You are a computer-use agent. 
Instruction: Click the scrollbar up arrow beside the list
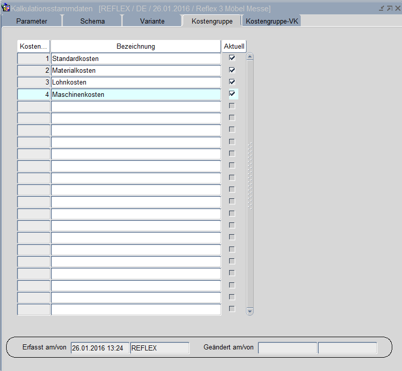point(250,57)
